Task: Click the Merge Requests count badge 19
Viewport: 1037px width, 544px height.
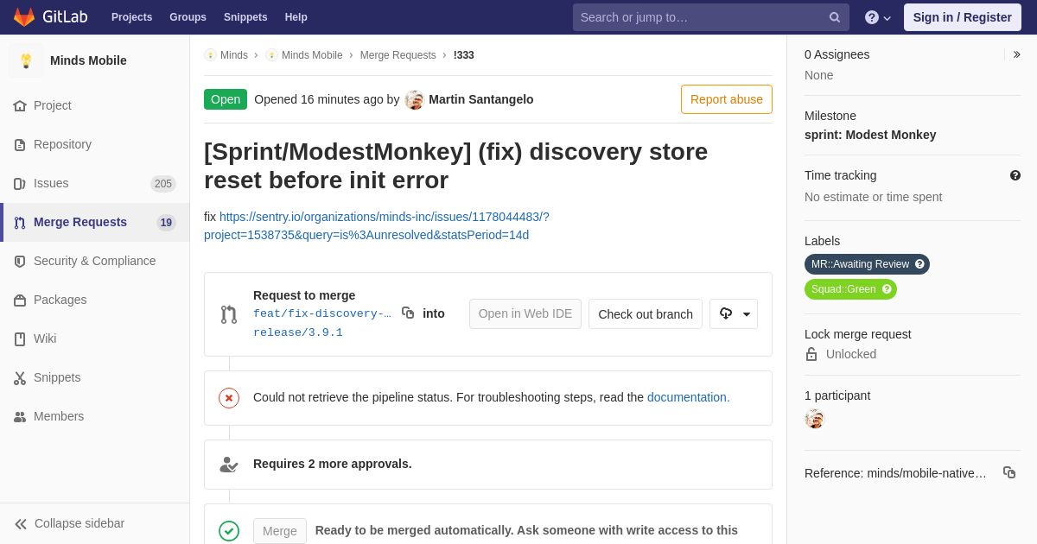Action: (x=166, y=222)
